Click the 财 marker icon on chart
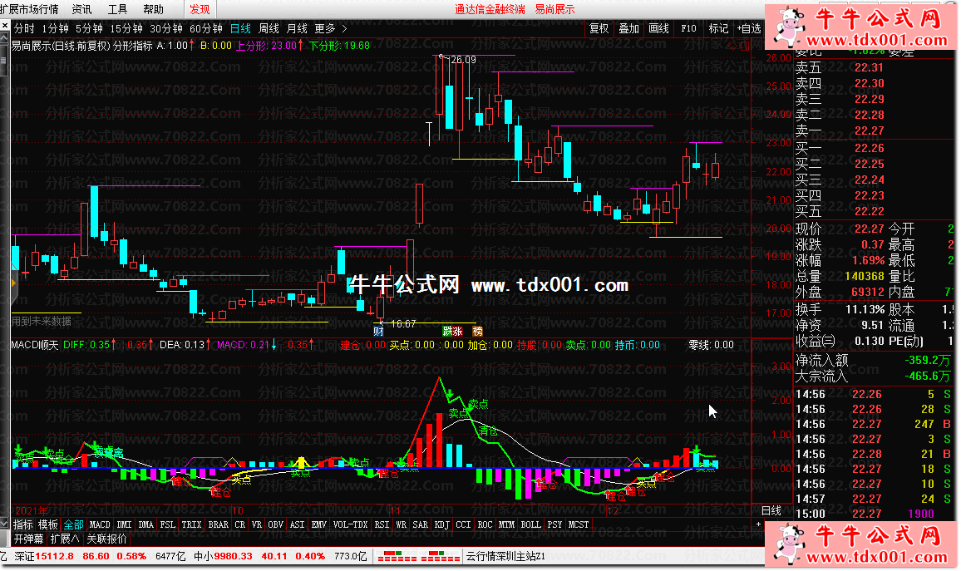Screen dimensions: 961x571 pos(378,331)
